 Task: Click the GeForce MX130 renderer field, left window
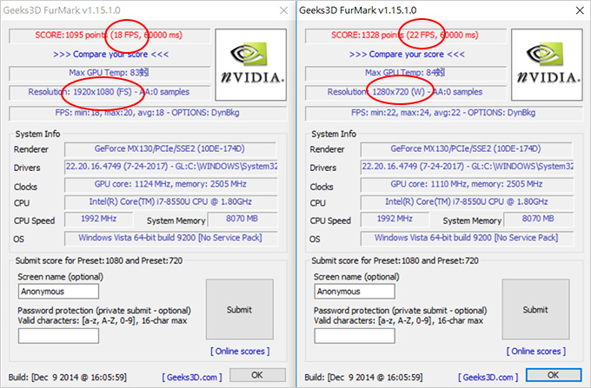170,149
